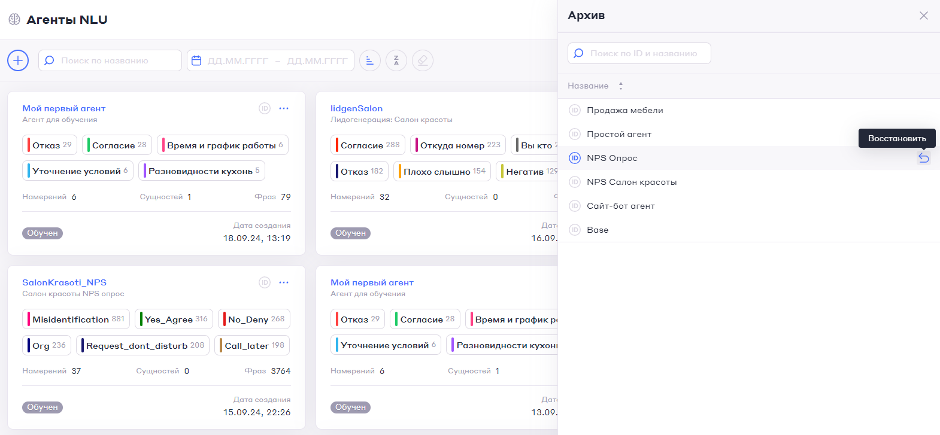This screenshot has width=940, height=435.
Task: Click archive search by ID and name field
Action: tap(639, 53)
